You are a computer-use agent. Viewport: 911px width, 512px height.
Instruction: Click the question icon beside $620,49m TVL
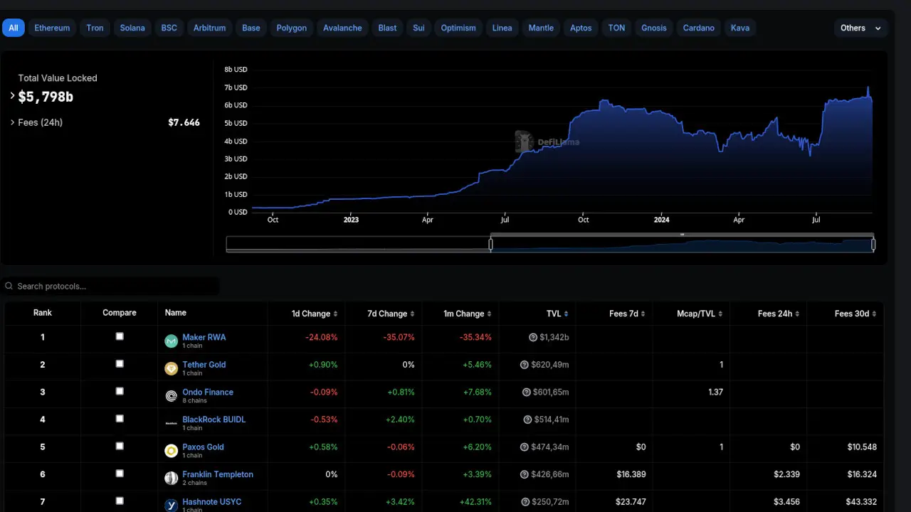[x=525, y=365]
